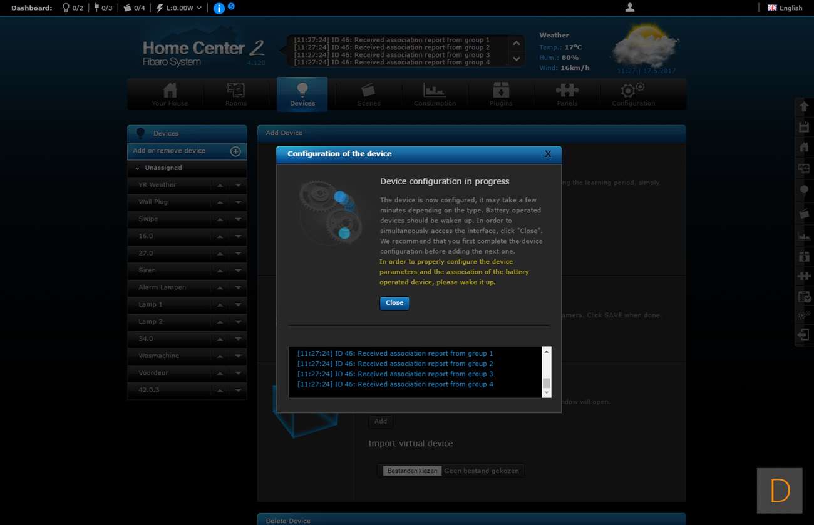This screenshot has height=525, width=814.
Task: Move Alarm Lampen up in the list
Action: coord(220,288)
